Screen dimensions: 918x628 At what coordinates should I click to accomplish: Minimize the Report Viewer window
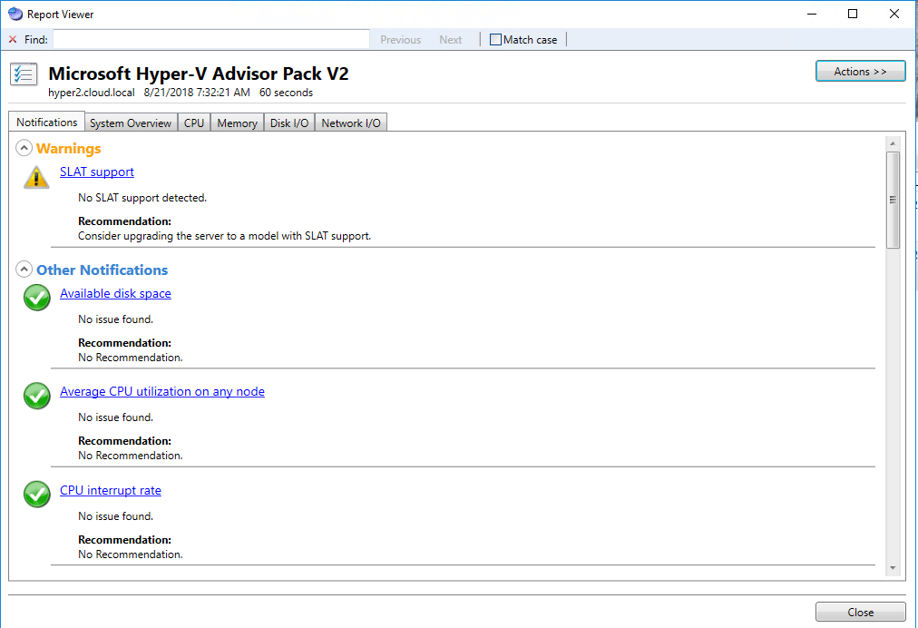click(812, 14)
